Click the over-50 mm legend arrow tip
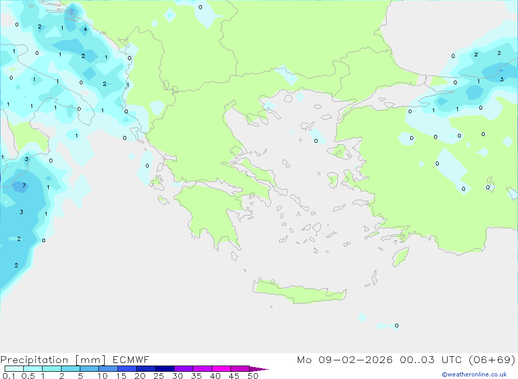Viewport: 518px width, 379px height. point(259,369)
